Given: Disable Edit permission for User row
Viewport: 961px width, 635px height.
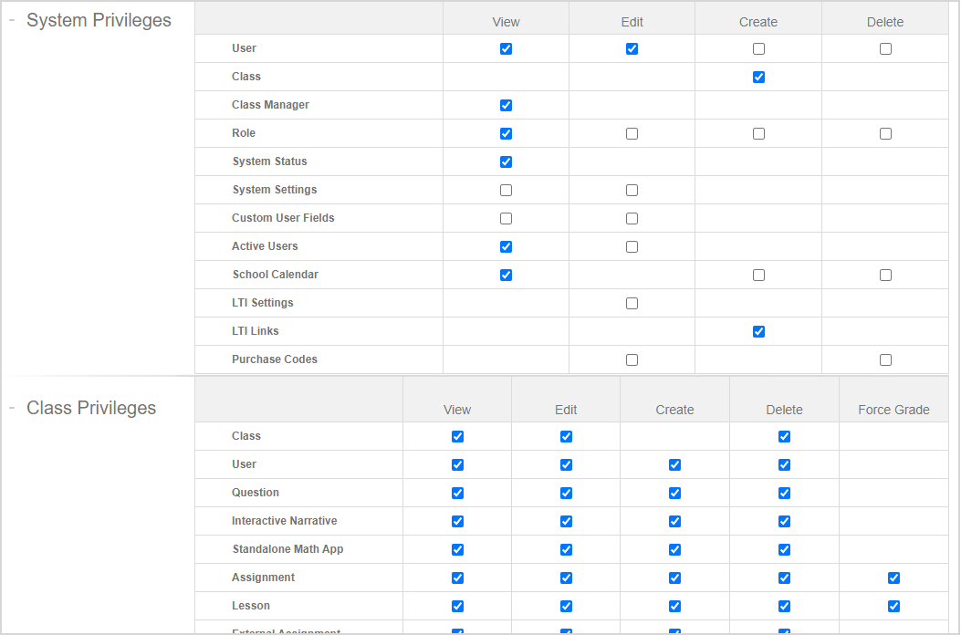Looking at the screenshot, I should pyautogui.click(x=632, y=48).
